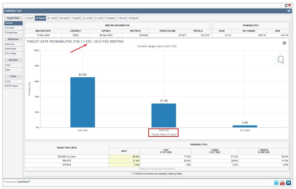296x189 pixels.
Task: Click the 1 DAY 11 OCT 2023 header
Action: click(x=165, y=151)
